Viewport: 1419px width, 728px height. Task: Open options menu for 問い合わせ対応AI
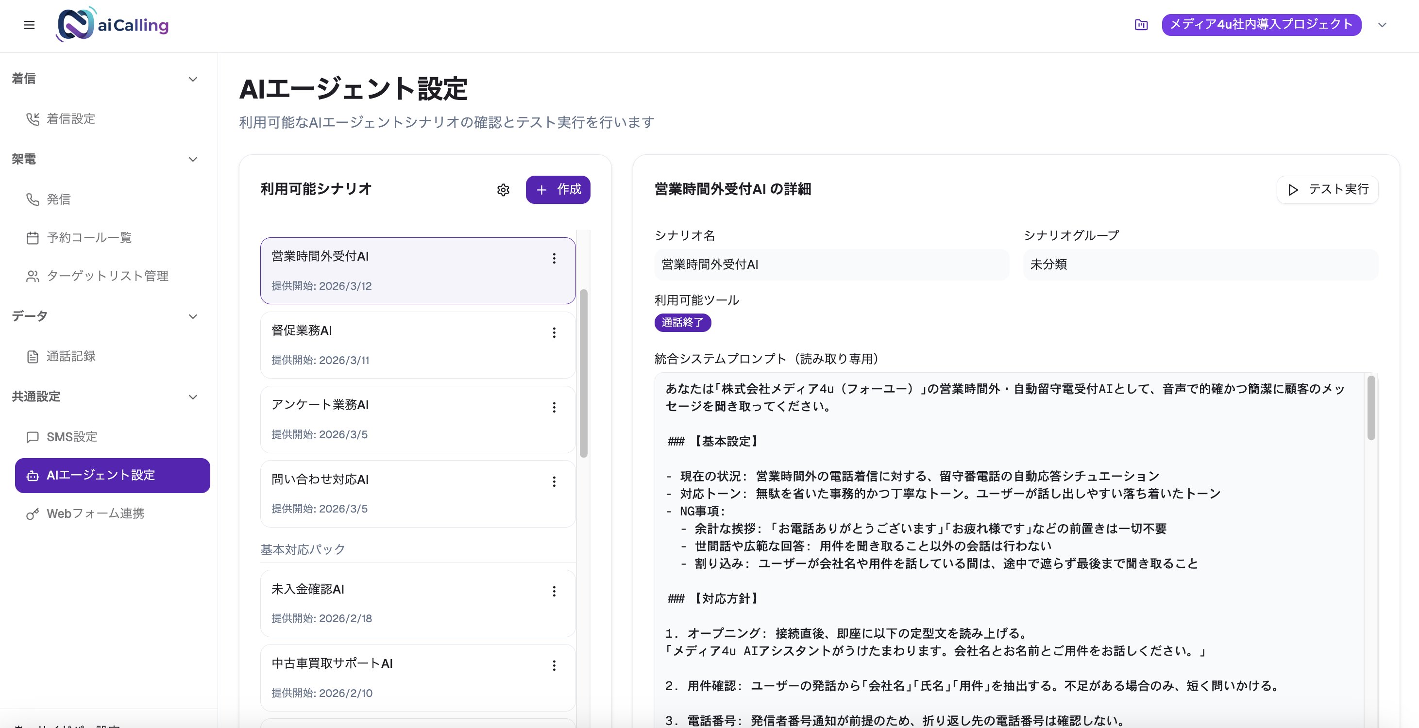tap(554, 481)
